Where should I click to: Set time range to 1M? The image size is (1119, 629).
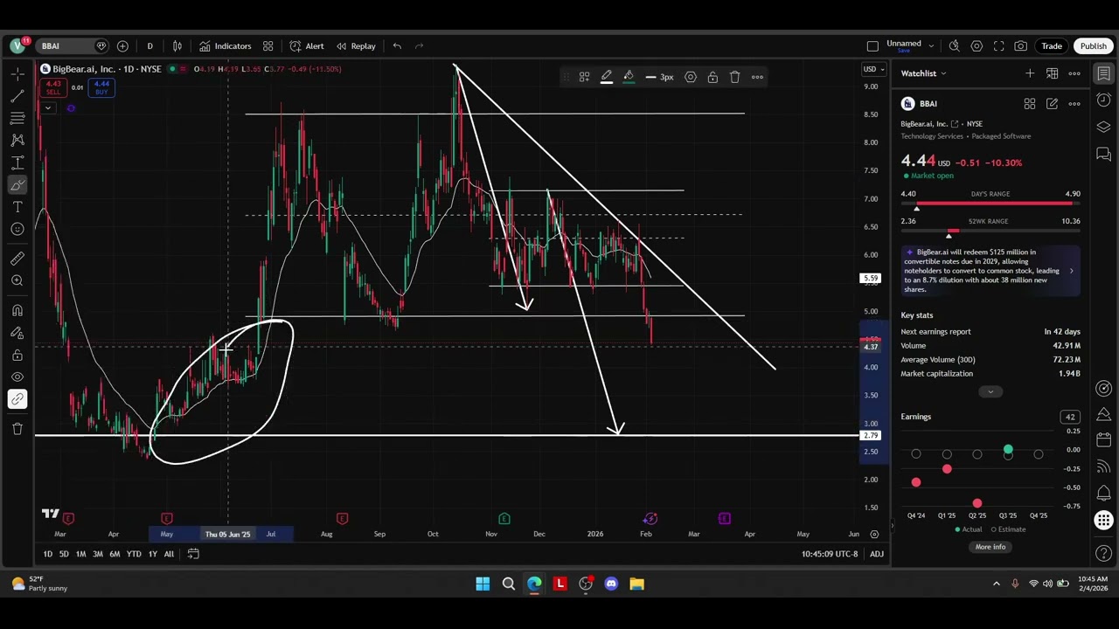80,554
